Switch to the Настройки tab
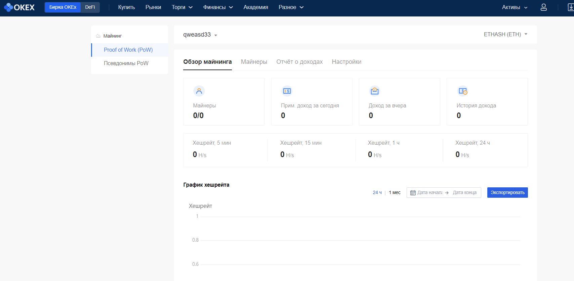The width and height of the screenshot is (574, 281). tap(346, 62)
